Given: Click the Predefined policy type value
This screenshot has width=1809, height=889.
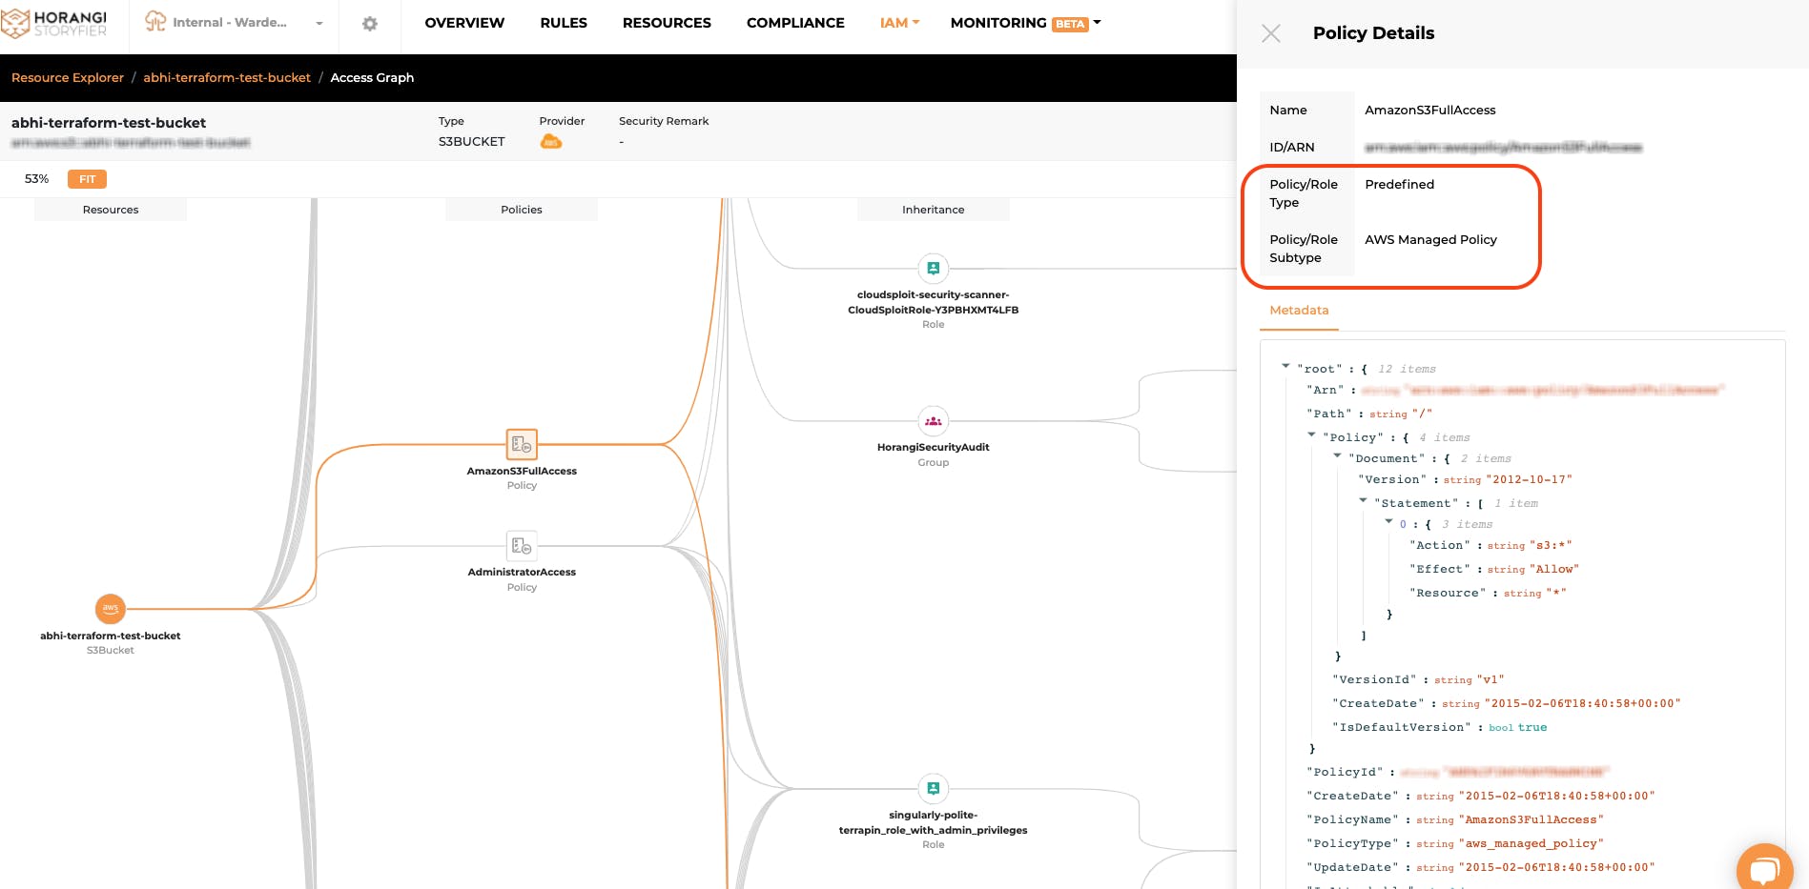Looking at the screenshot, I should tap(1399, 185).
